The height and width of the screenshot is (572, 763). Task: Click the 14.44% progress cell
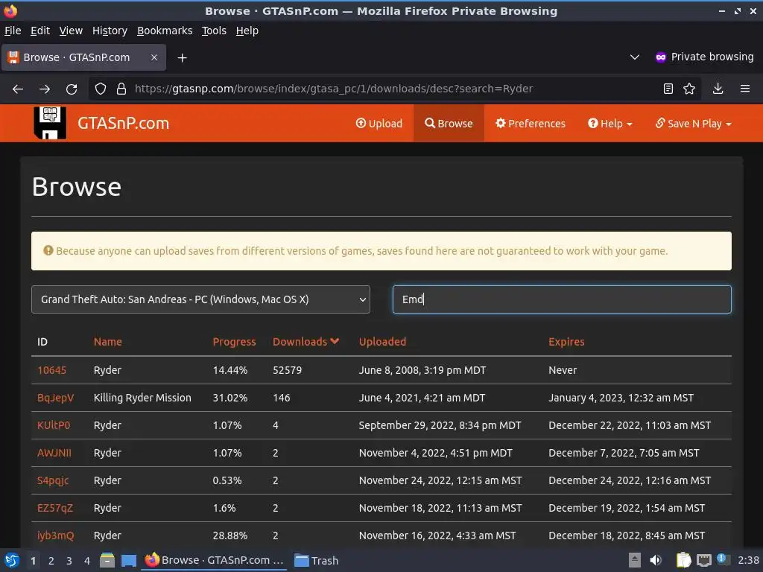229,370
